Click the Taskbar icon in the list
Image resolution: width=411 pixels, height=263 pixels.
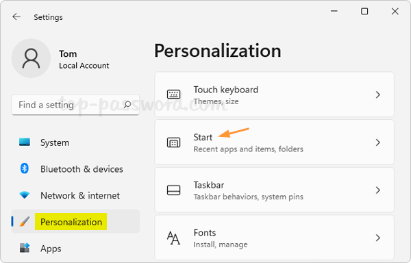(x=173, y=190)
